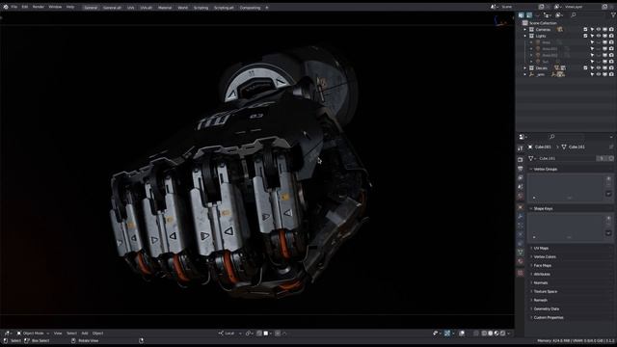Switch viewport to solid shading
The image size is (617, 347).
pos(491,334)
